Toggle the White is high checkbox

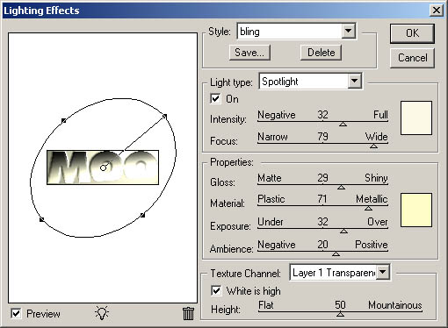[x=216, y=290]
